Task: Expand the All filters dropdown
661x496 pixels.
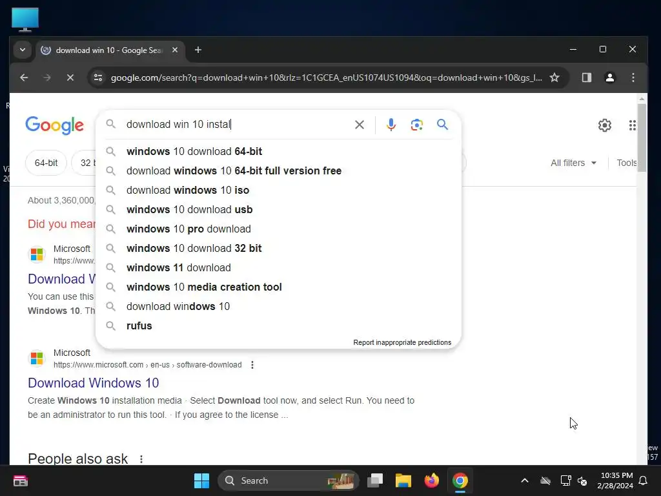Action: [x=573, y=163]
